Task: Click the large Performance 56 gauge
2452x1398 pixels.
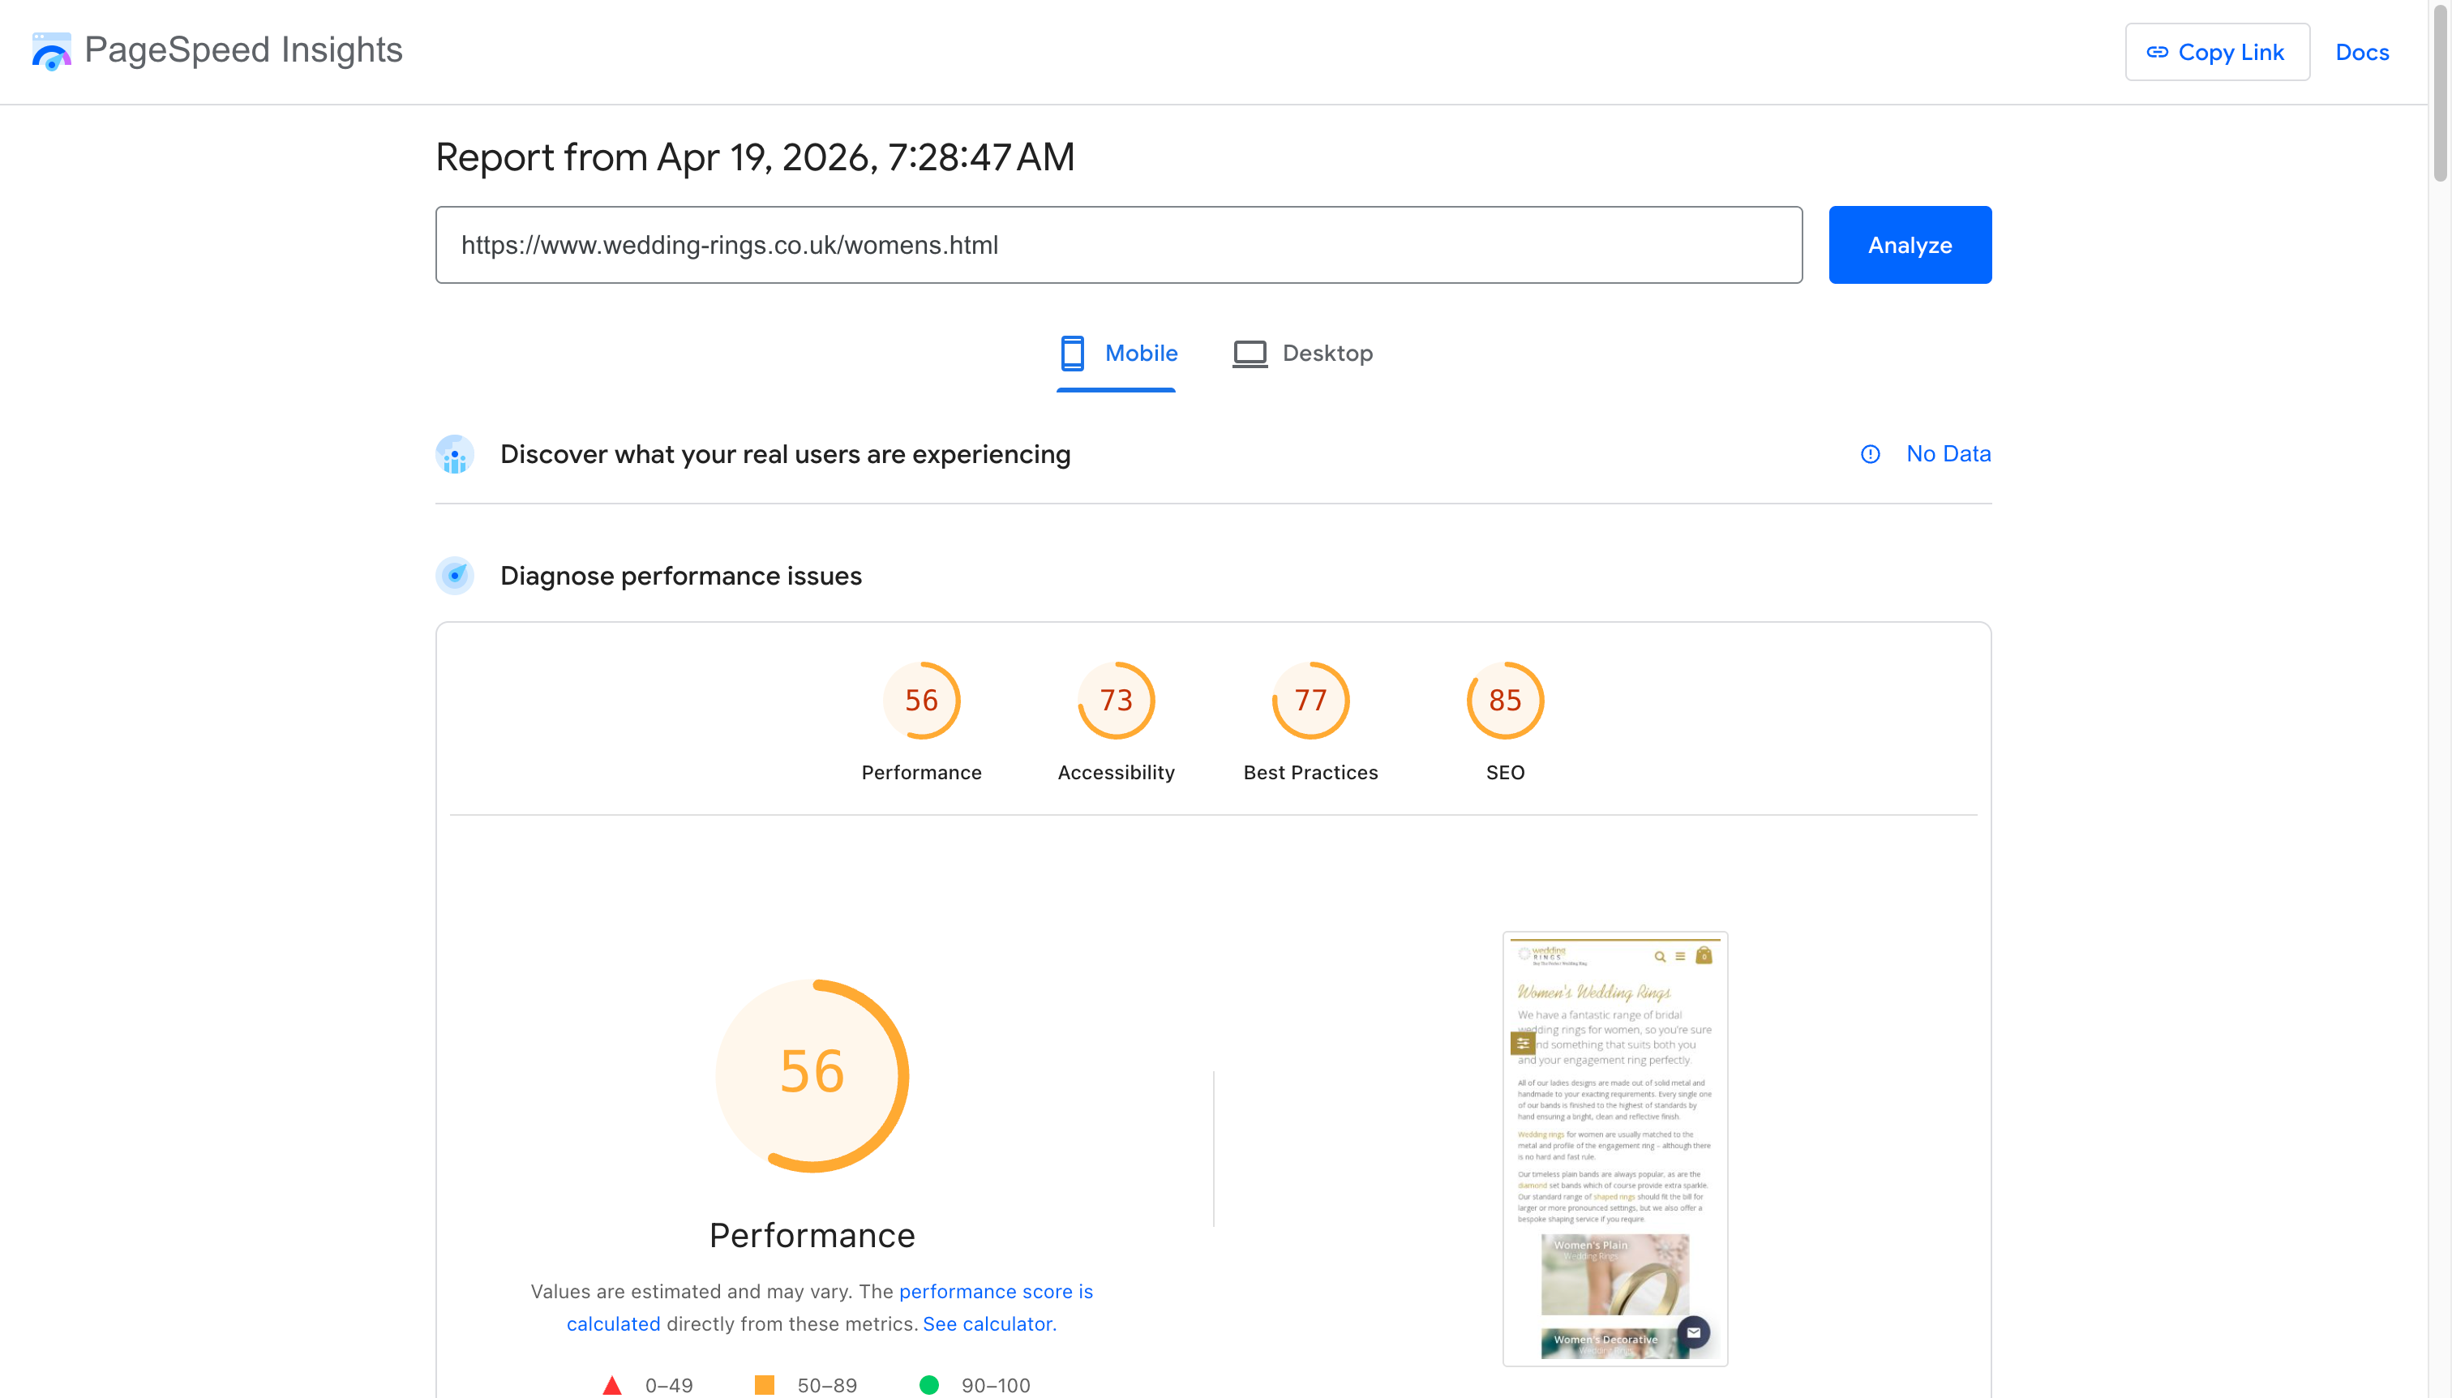Action: pyautogui.click(x=812, y=1075)
